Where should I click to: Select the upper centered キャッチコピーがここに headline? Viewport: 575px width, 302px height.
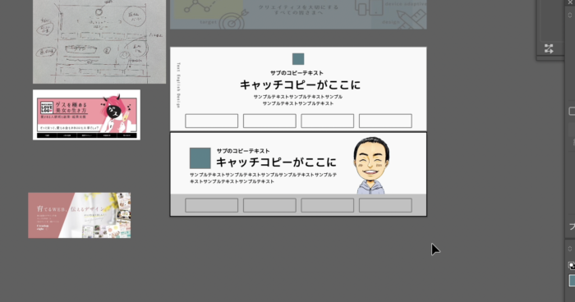[300, 85]
